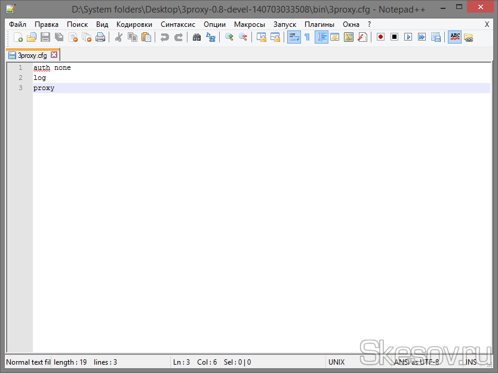Click UNIX line ending in status bar
498x373 pixels.
[336, 362]
